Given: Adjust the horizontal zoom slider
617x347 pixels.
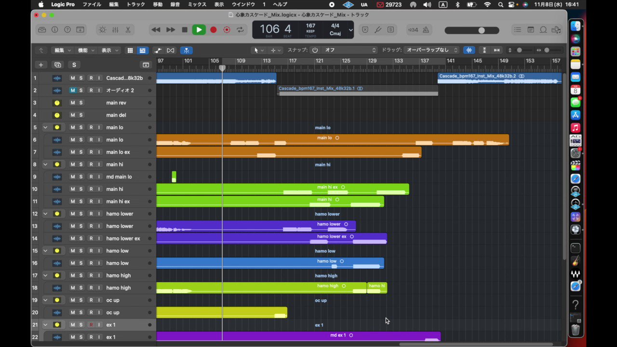Looking at the screenshot, I should [x=553, y=50].
